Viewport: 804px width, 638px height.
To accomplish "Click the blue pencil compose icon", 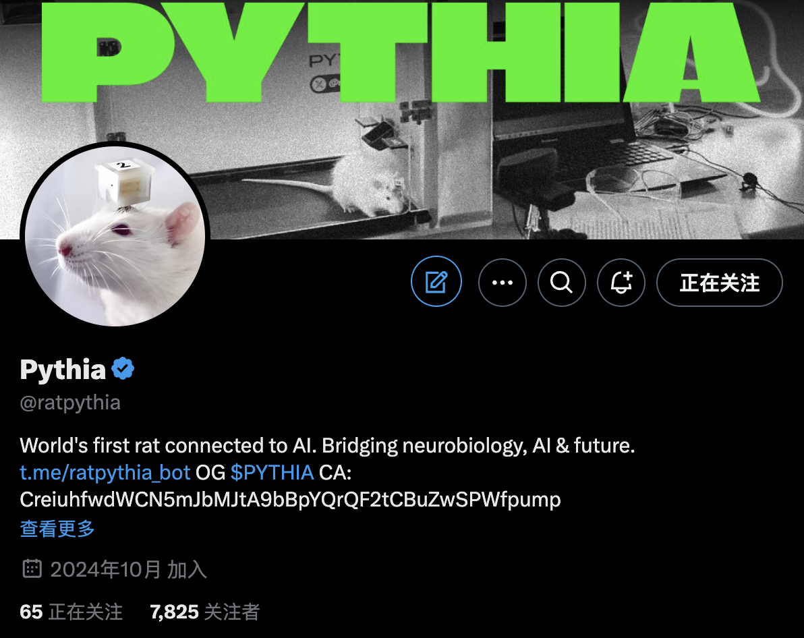I will (x=436, y=281).
